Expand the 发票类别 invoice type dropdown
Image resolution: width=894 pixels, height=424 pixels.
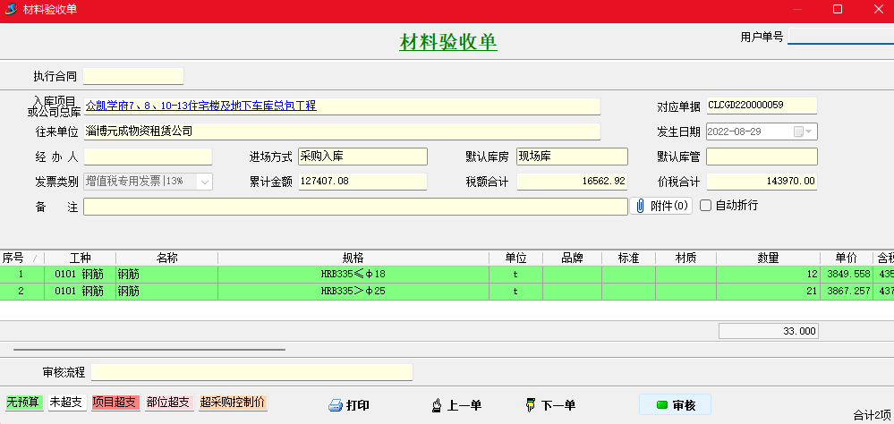204,182
